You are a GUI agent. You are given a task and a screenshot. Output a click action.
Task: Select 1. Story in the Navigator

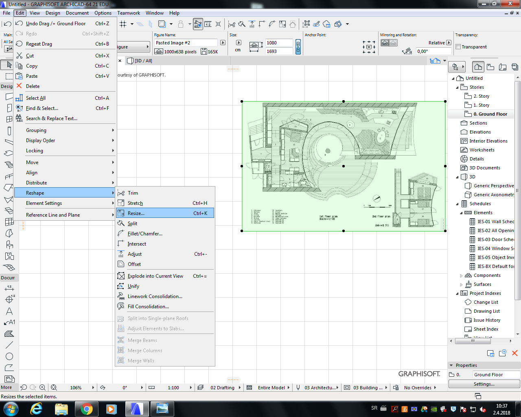[x=481, y=105]
